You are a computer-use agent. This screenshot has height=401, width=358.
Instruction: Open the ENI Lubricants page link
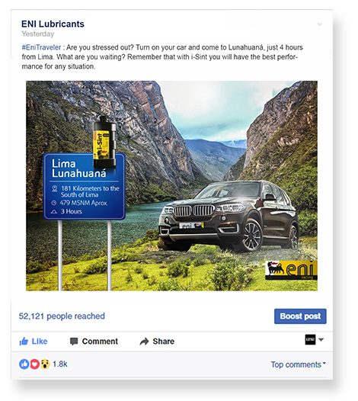[53, 24]
